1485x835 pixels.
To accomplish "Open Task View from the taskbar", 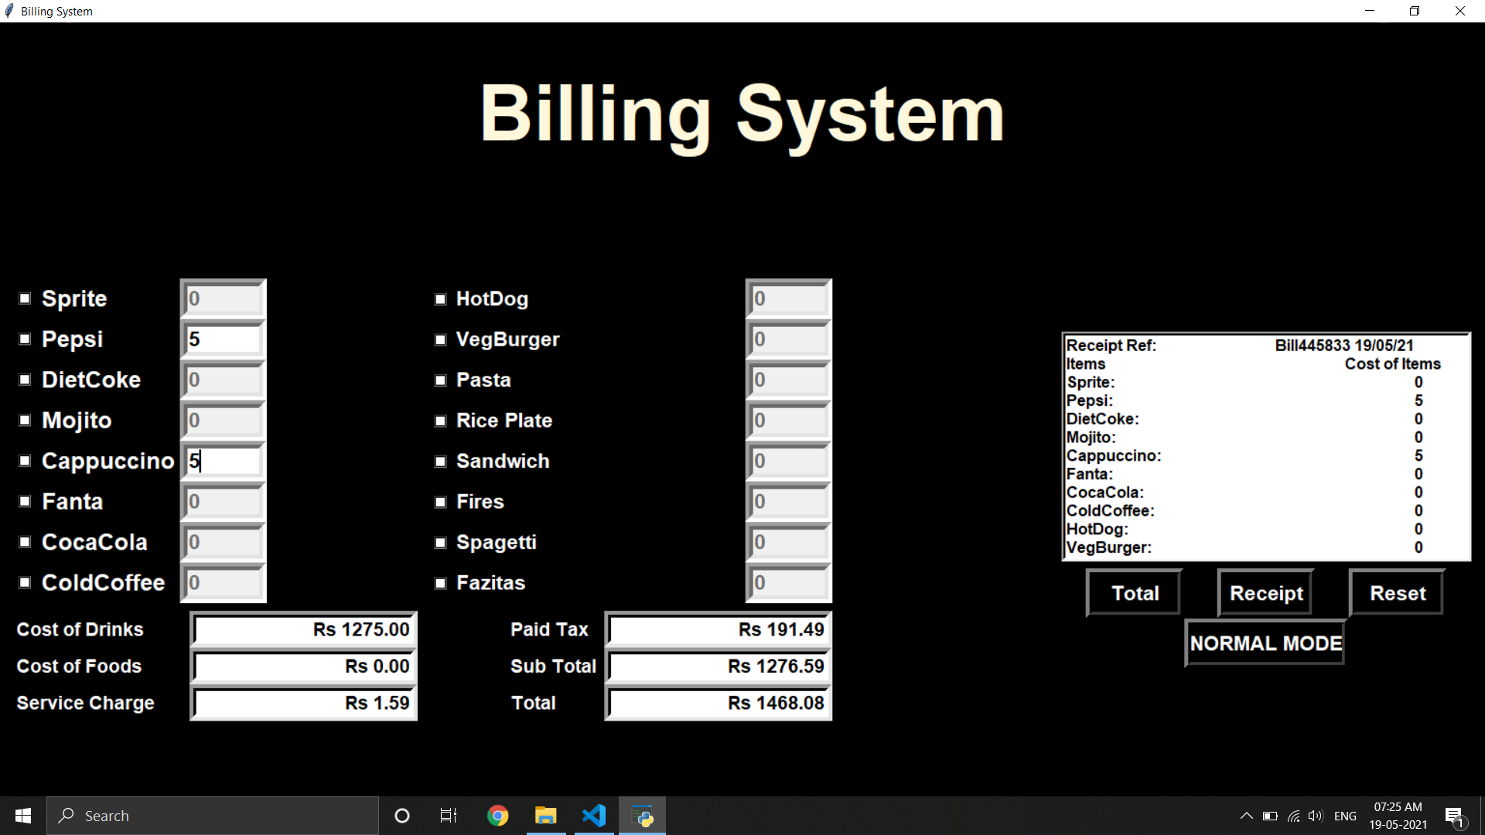I will (x=448, y=815).
